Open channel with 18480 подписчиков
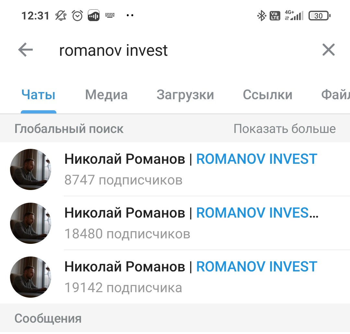Image resolution: width=350 pixels, height=334 pixels. pos(175,223)
